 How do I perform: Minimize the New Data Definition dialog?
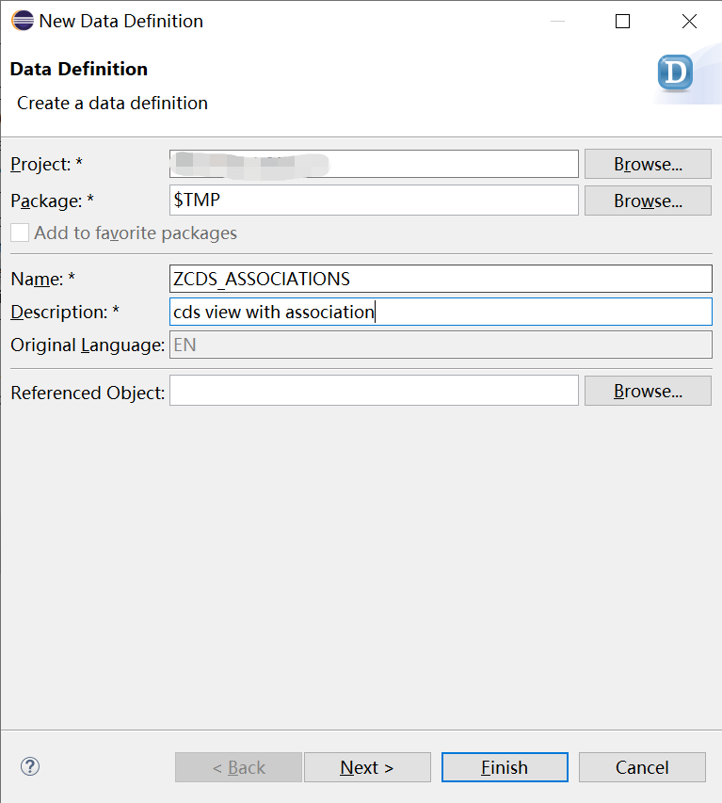click(555, 21)
